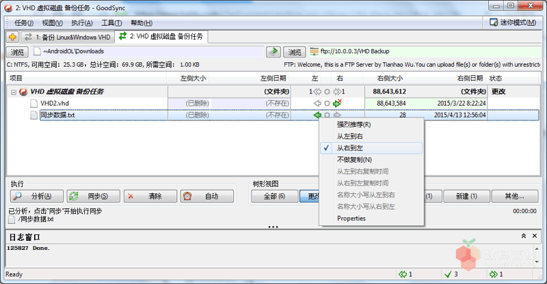Click the left folder path field ~AndroidOL\Downloads
547x284 pixels.
coord(147,52)
